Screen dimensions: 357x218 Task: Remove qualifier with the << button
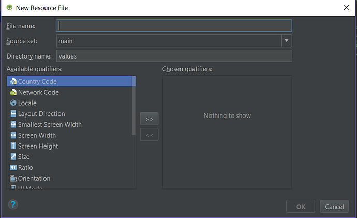click(149, 135)
